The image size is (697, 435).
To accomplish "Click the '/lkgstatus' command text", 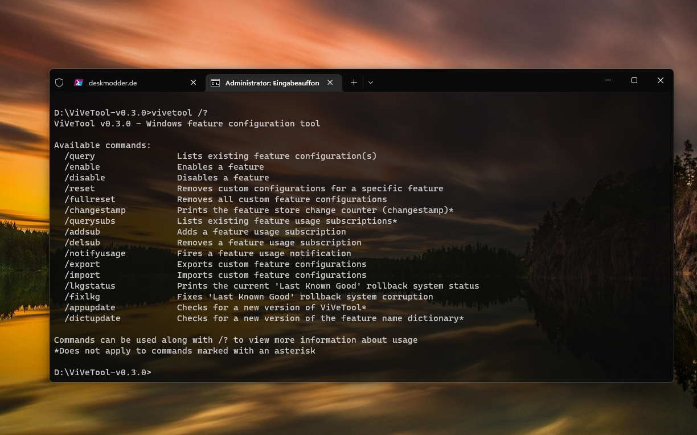I will click(x=90, y=286).
